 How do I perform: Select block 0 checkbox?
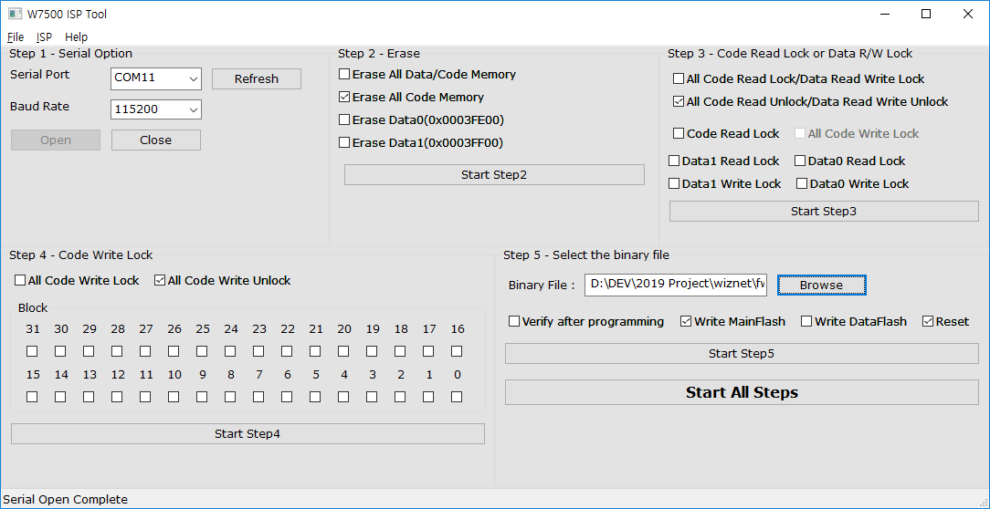coord(458,398)
